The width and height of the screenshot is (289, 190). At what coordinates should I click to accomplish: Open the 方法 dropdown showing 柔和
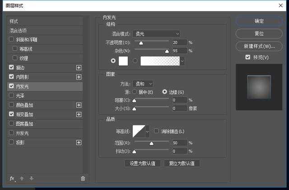[144, 84]
